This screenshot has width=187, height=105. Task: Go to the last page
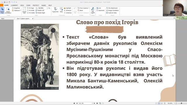coord(97,103)
